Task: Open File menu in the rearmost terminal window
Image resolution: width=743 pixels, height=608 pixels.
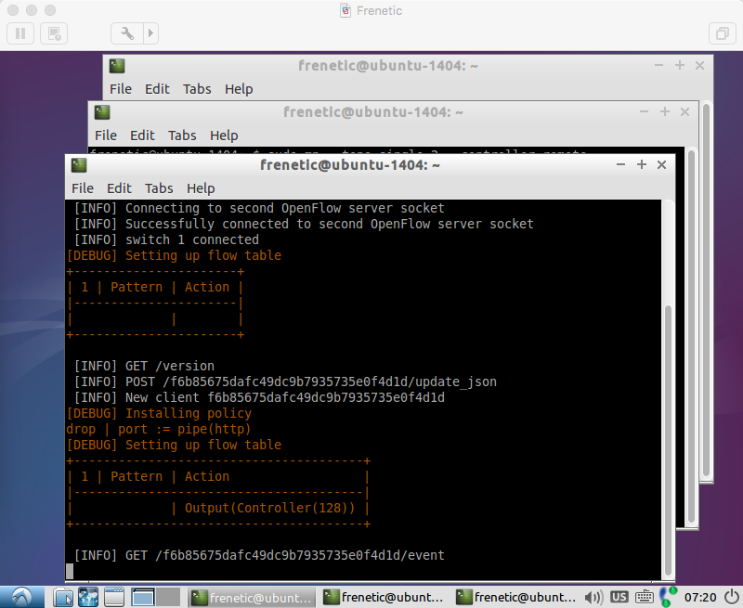Action: click(x=121, y=89)
